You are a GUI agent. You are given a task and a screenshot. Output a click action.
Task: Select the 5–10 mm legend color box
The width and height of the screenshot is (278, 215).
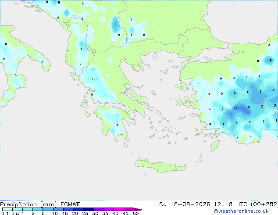pyautogui.click(x=48, y=209)
